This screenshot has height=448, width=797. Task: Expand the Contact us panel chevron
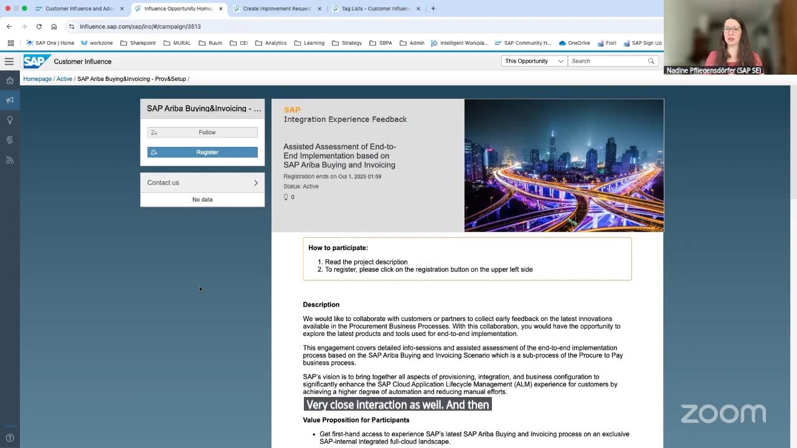pyautogui.click(x=255, y=183)
